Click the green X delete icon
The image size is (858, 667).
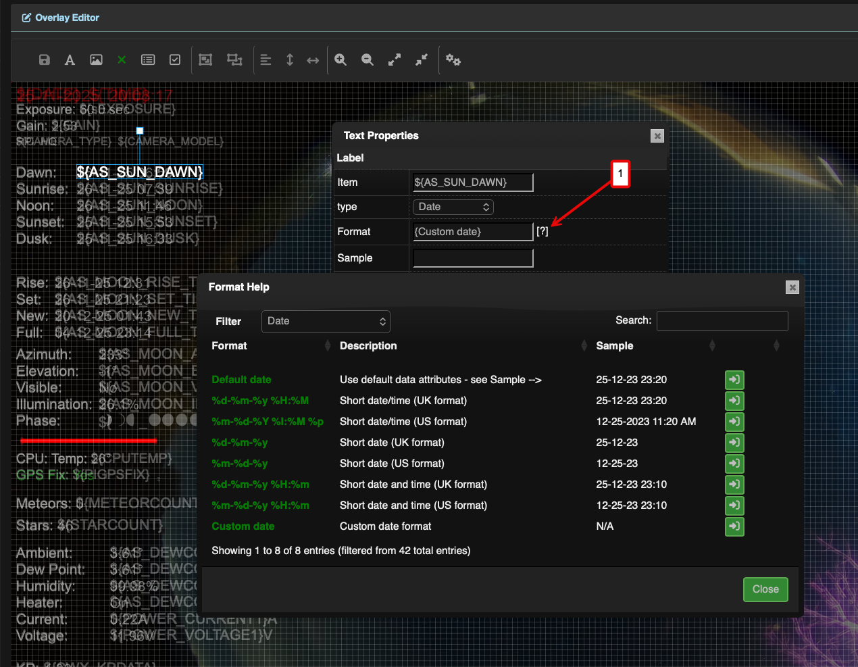(x=122, y=60)
